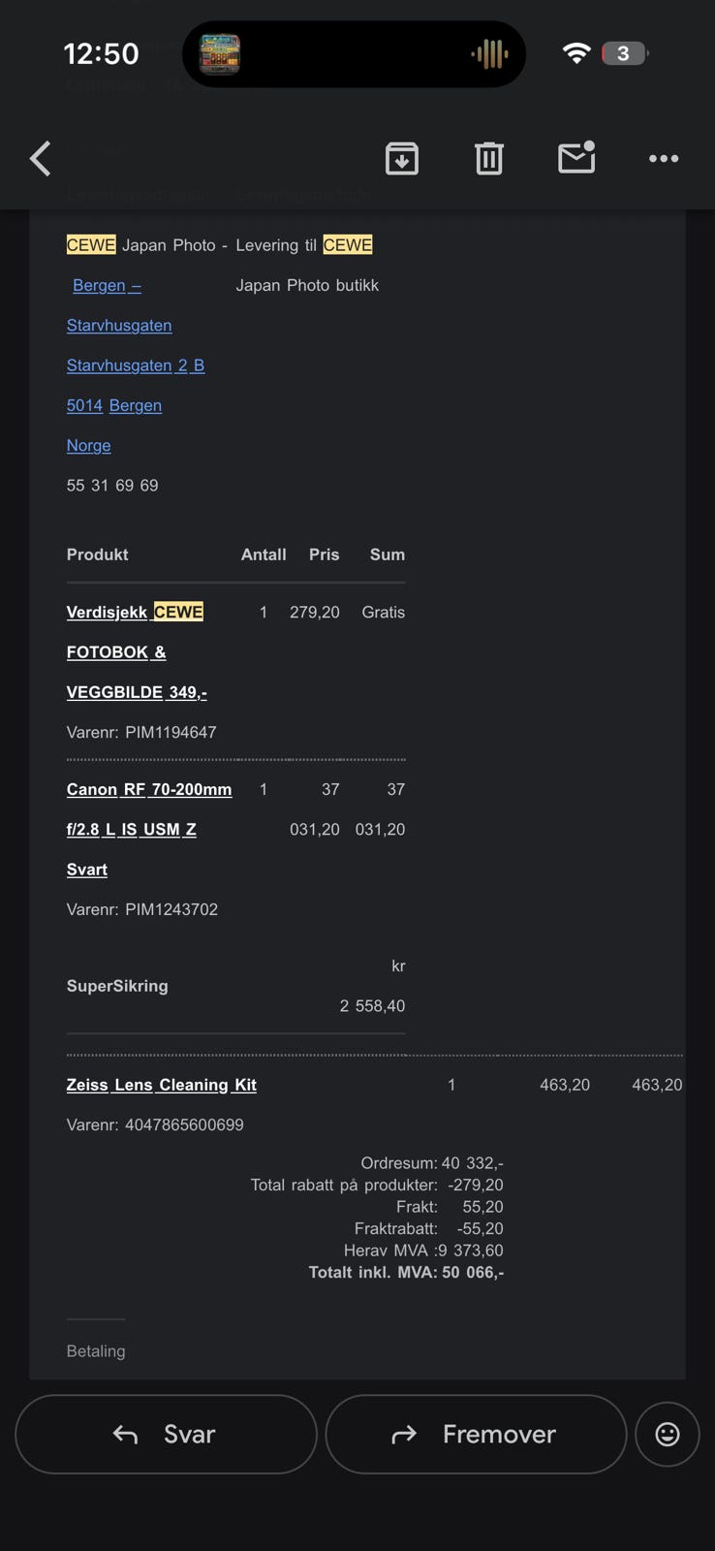
Task: Open the Verdisjekk CEWE product link
Action: click(x=135, y=612)
